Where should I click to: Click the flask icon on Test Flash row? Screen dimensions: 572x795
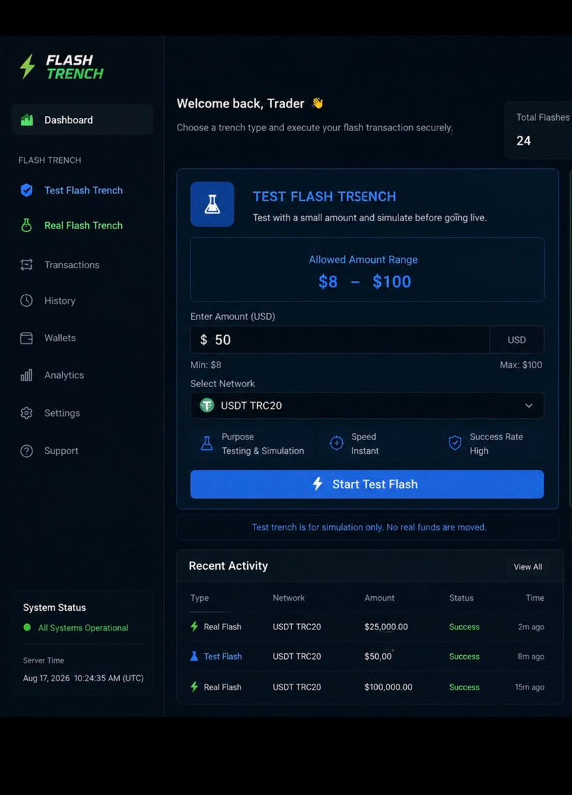click(x=194, y=657)
